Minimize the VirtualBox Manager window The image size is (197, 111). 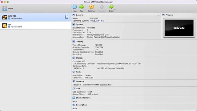tap(5, 2)
